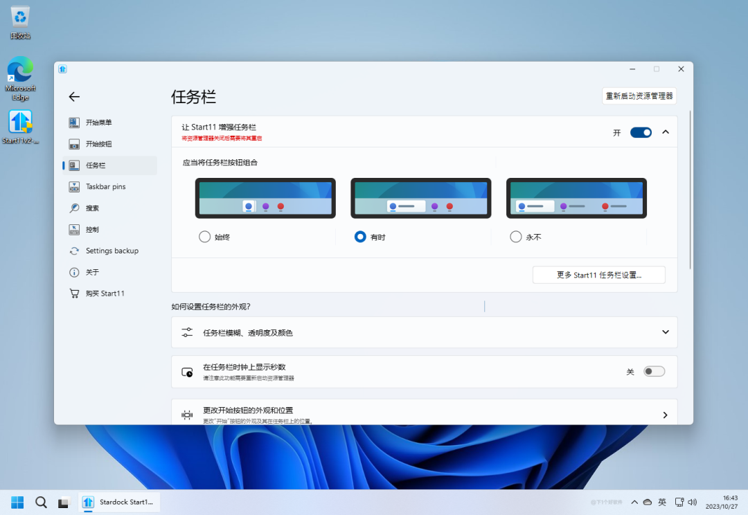Open the 搜索 settings page

click(109, 208)
